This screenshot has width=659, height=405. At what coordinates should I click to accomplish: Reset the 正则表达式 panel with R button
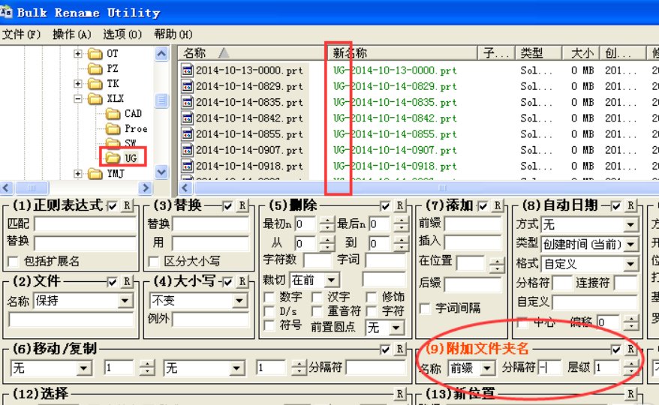127,205
